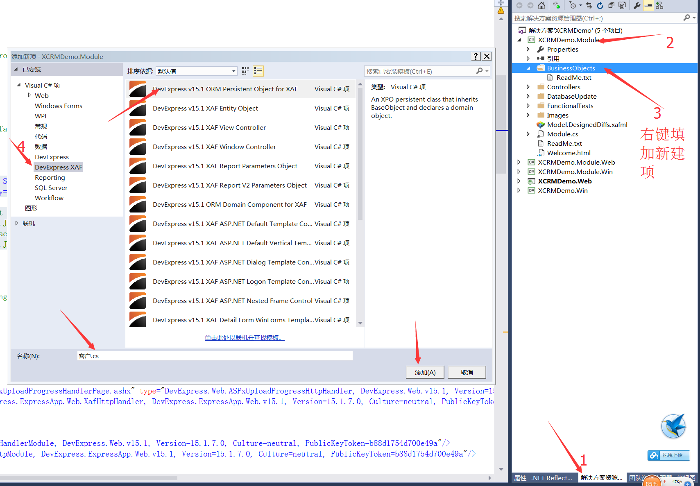The image size is (700, 486).
Task: Click the Home icon in Solution Explorer toolbar
Action: click(x=541, y=5)
